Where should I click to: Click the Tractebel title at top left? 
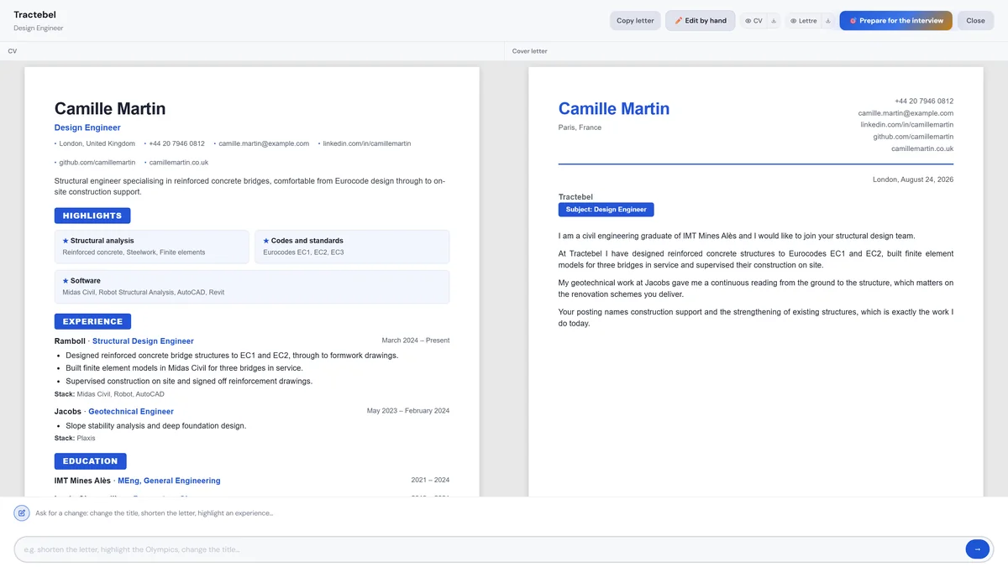[36, 15]
